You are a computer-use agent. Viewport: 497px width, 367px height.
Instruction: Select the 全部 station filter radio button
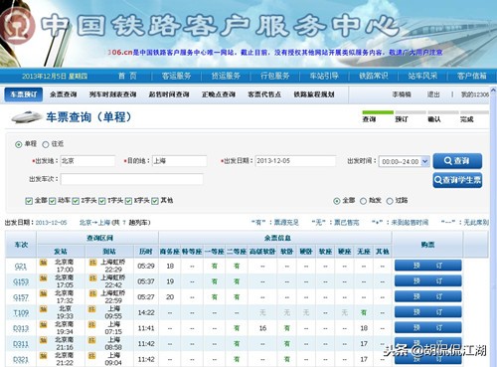(337, 201)
